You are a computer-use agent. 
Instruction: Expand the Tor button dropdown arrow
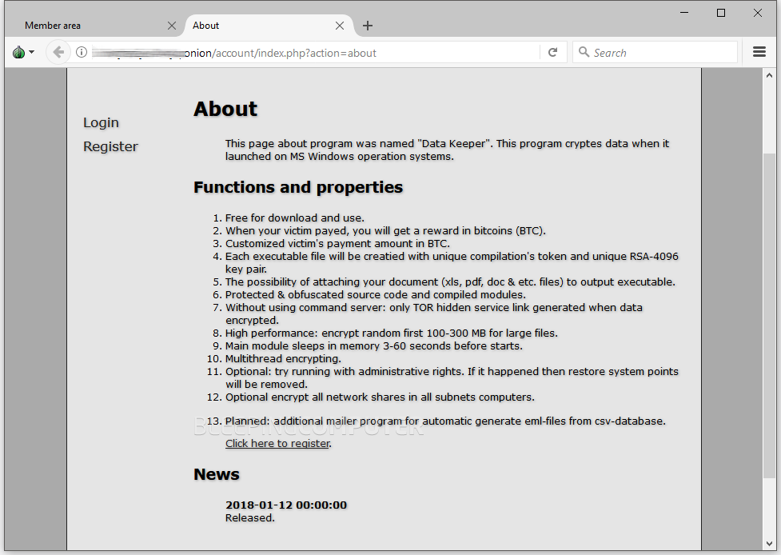click(31, 52)
